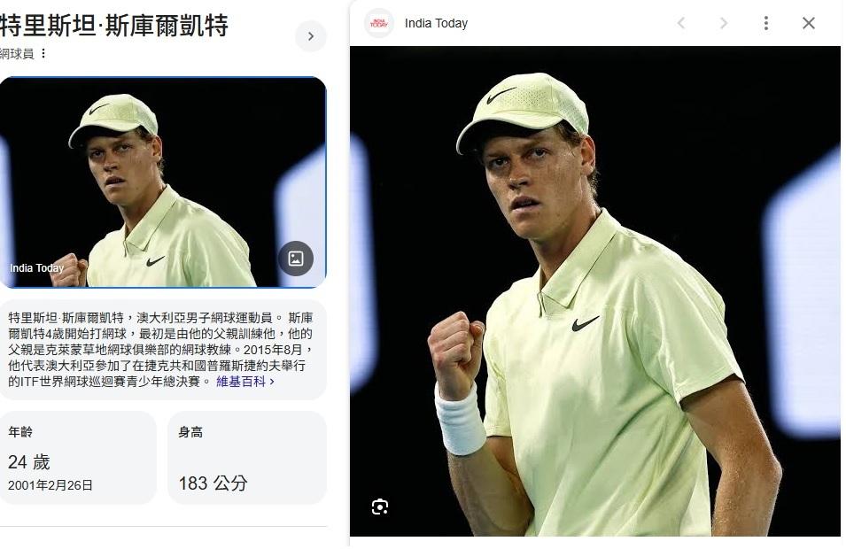Screen dimensions: 846x549
Task: Open the 身高 info card
Action: [247, 458]
